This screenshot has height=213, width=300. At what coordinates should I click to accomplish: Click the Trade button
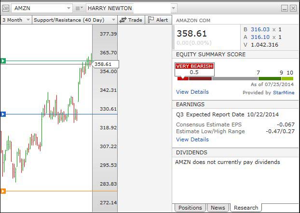tap(131, 20)
